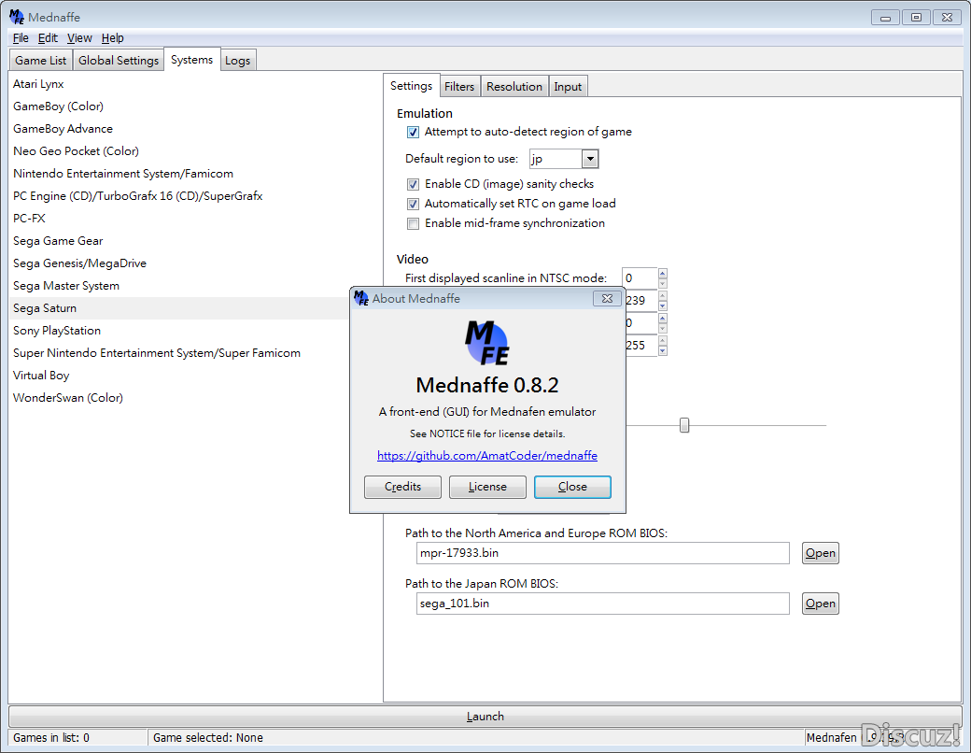Screen dimensions: 971x753
Task: Click the License button
Action: (487, 487)
